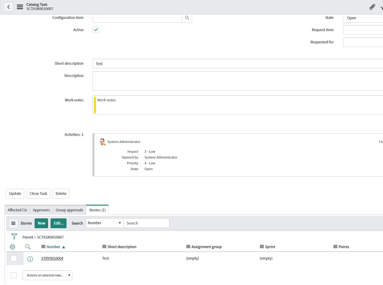Screen dimensions: 383x285
Task: Expand the Actions on selected rows dropdown
Action: click(47, 275)
